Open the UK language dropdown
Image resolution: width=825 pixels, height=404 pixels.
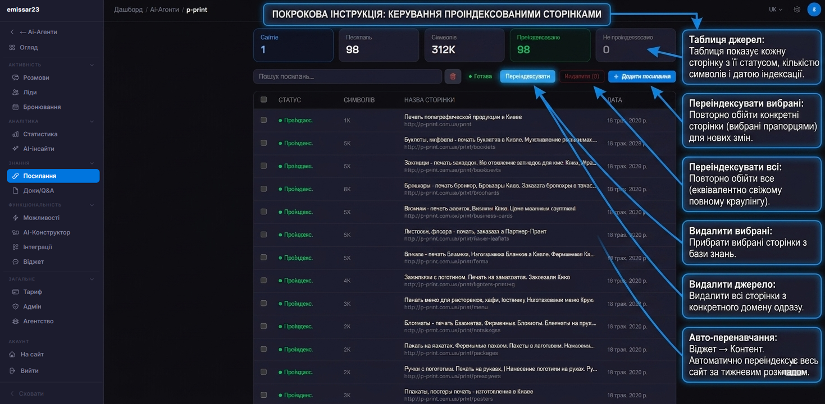pos(776,10)
